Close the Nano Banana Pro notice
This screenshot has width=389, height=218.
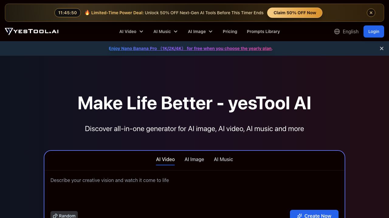coord(382,48)
